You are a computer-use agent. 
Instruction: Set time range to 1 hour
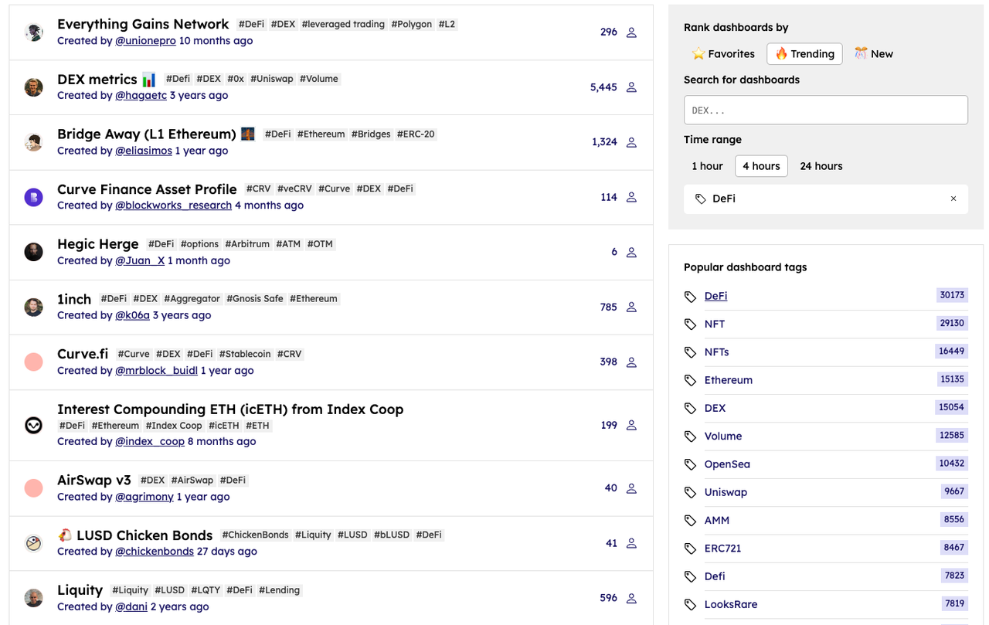click(x=707, y=166)
